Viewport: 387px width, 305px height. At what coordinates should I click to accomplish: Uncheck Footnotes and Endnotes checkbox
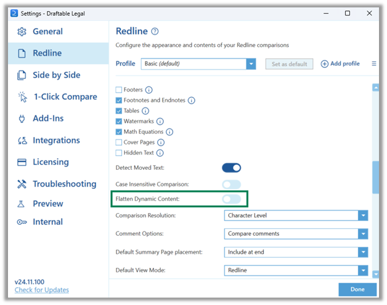119,100
